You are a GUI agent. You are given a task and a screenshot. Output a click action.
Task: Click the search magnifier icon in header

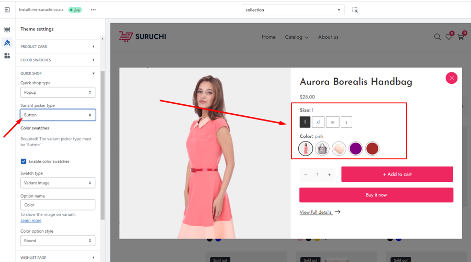point(438,37)
